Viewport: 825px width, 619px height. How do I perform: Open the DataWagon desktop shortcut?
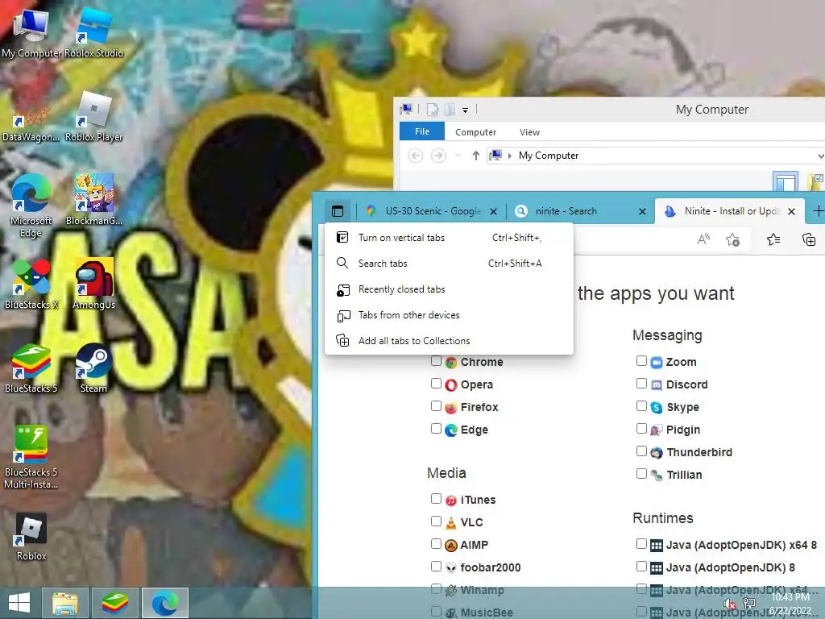point(31,117)
